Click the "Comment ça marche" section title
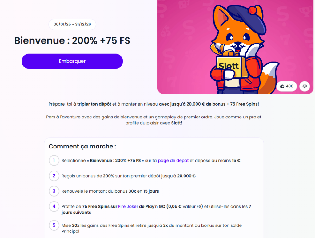 [82, 147]
